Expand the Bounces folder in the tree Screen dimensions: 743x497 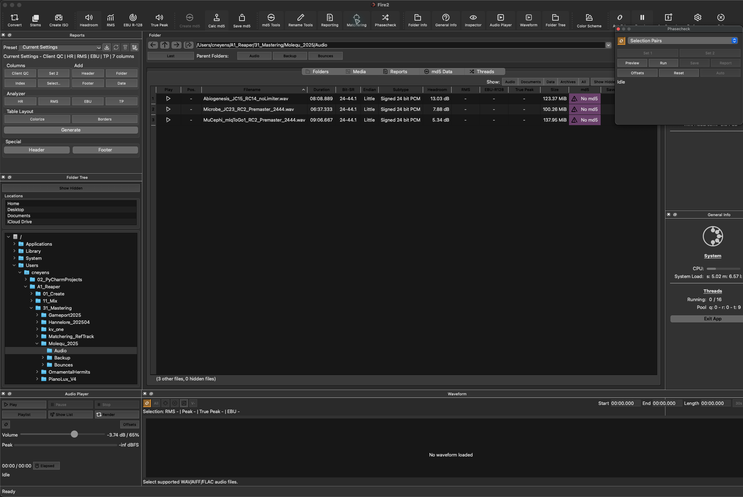43,365
